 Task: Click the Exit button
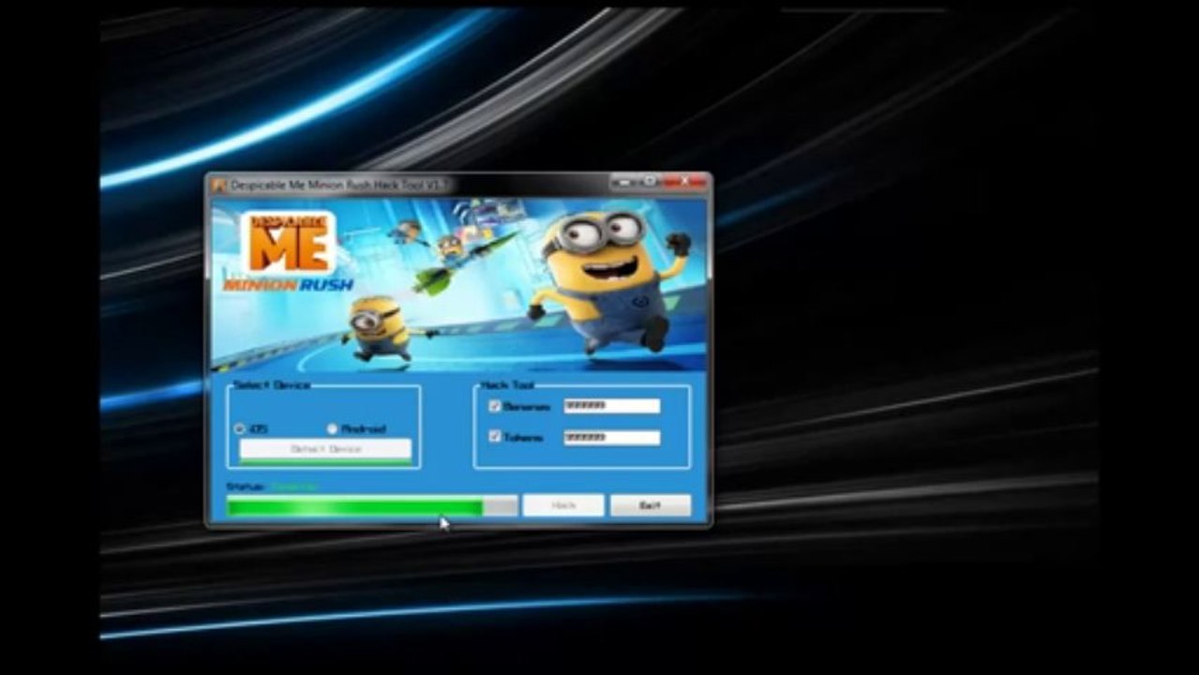[x=651, y=505]
